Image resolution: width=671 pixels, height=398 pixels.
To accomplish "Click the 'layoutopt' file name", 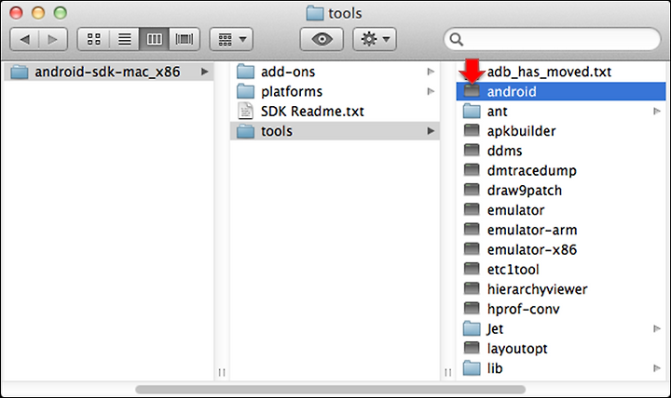I will coord(517,349).
